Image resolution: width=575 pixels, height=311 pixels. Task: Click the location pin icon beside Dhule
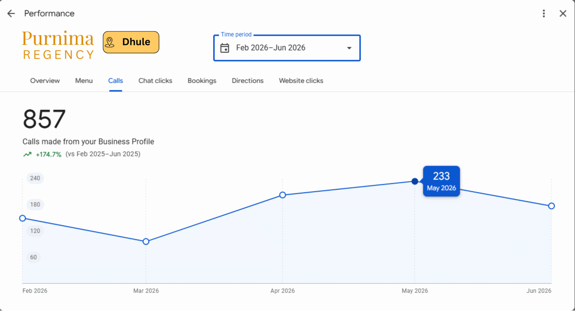(x=110, y=42)
